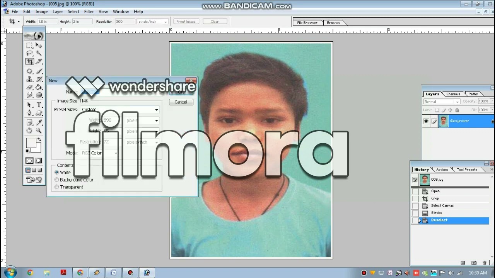
Task: Delete current state in History panel
Action: tap(485, 263)
